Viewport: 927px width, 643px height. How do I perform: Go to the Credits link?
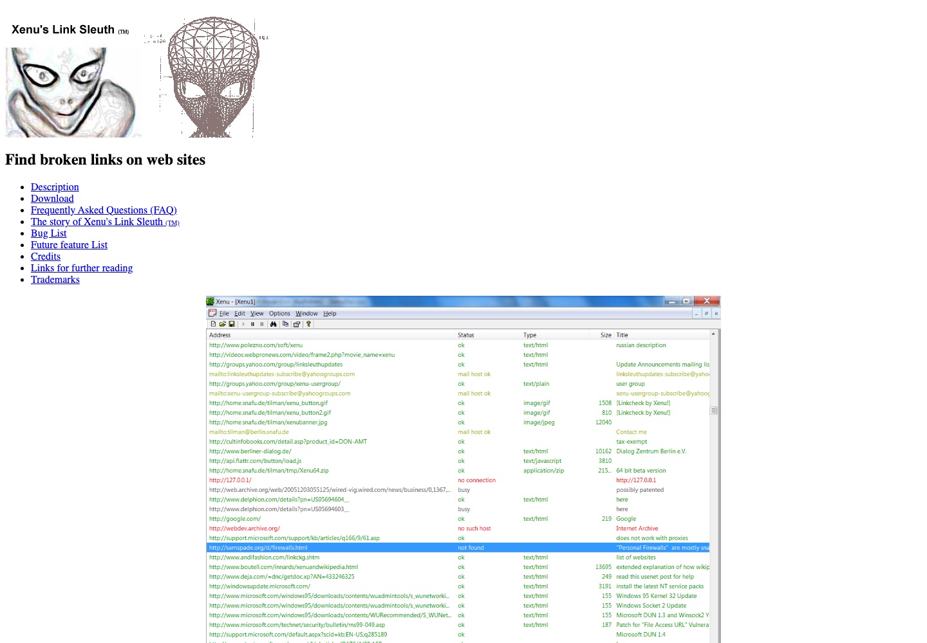pyautogui.click(x=46, y=257)
